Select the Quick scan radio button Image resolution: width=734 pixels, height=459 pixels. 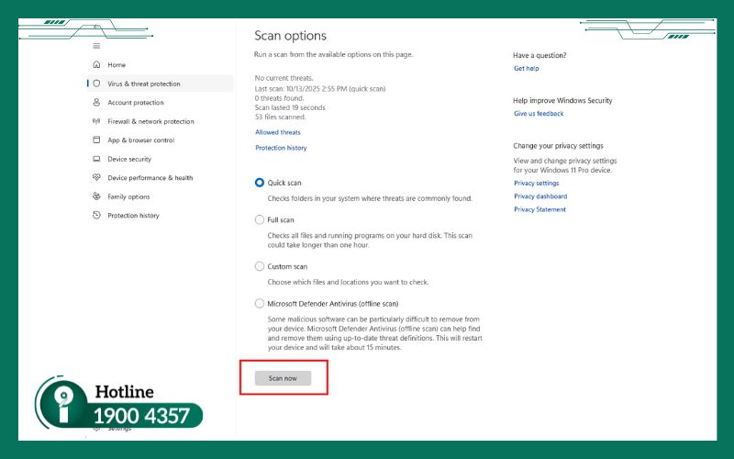click(x=259, y=183)
